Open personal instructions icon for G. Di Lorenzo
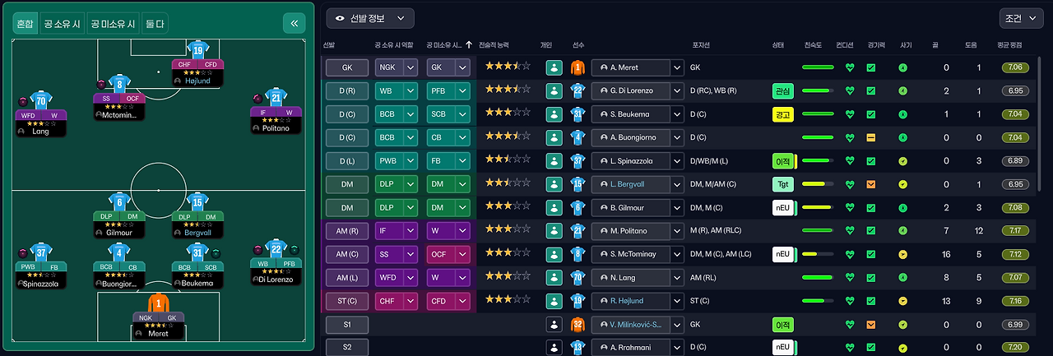The width and height of the screenshot is (1053, 356). click(x=554, y=90)
